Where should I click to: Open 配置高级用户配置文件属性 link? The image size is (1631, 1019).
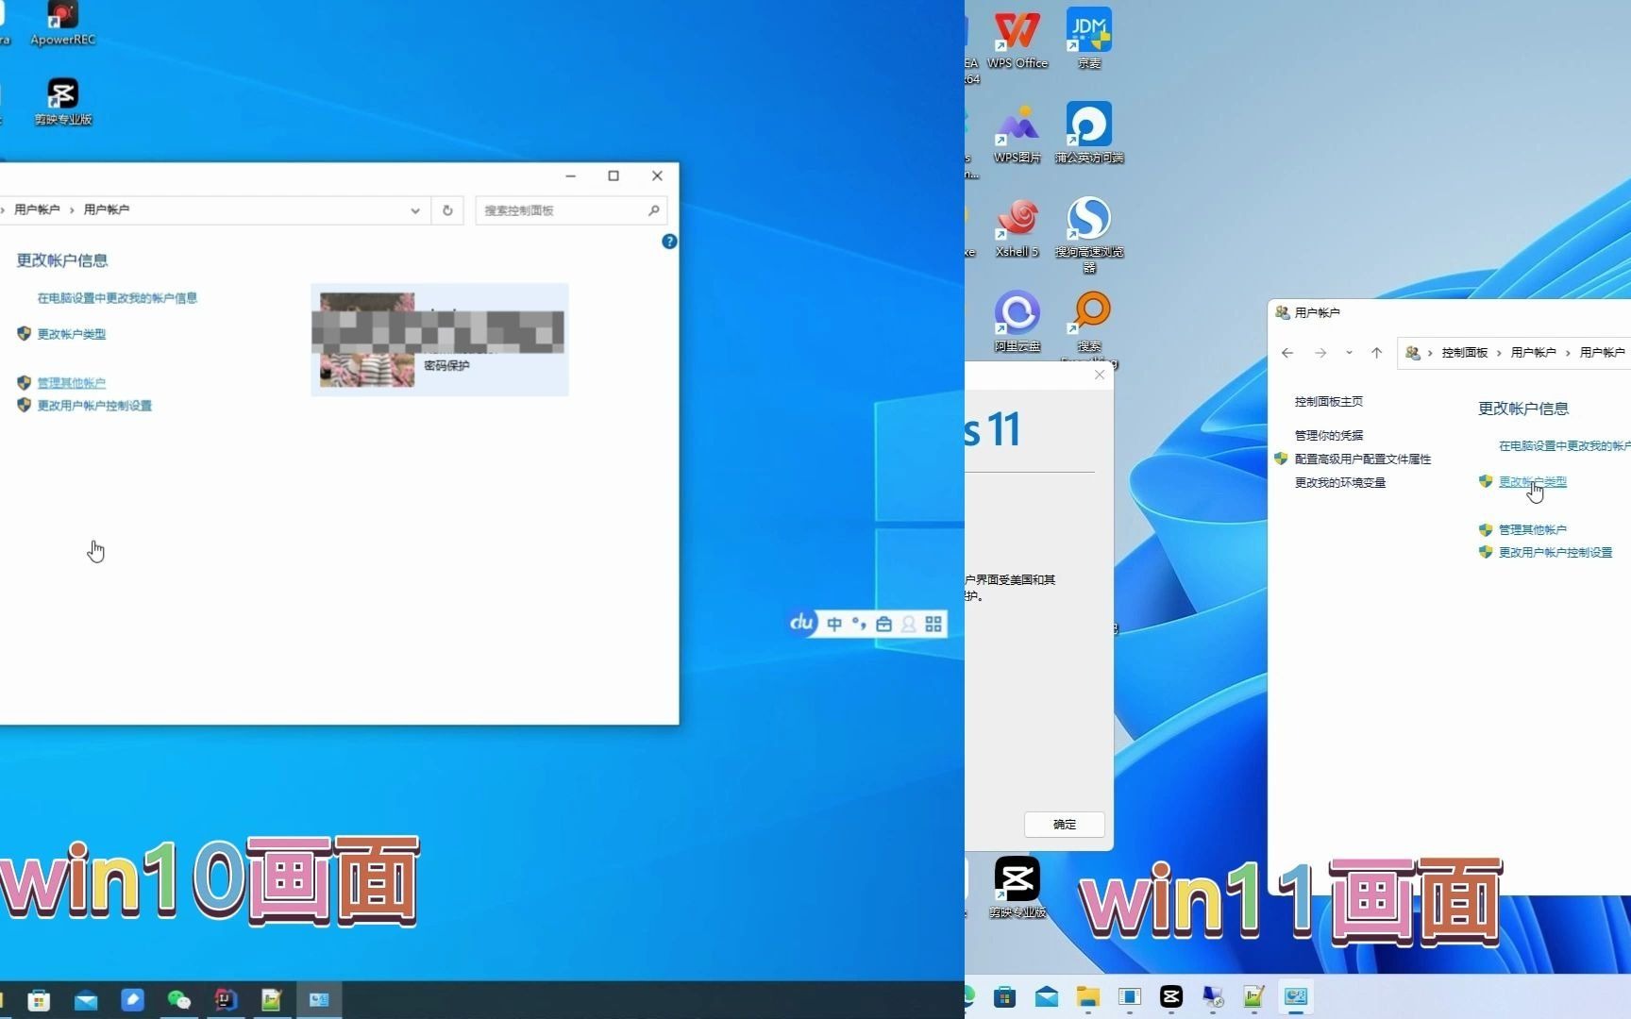coord(1363,459)
